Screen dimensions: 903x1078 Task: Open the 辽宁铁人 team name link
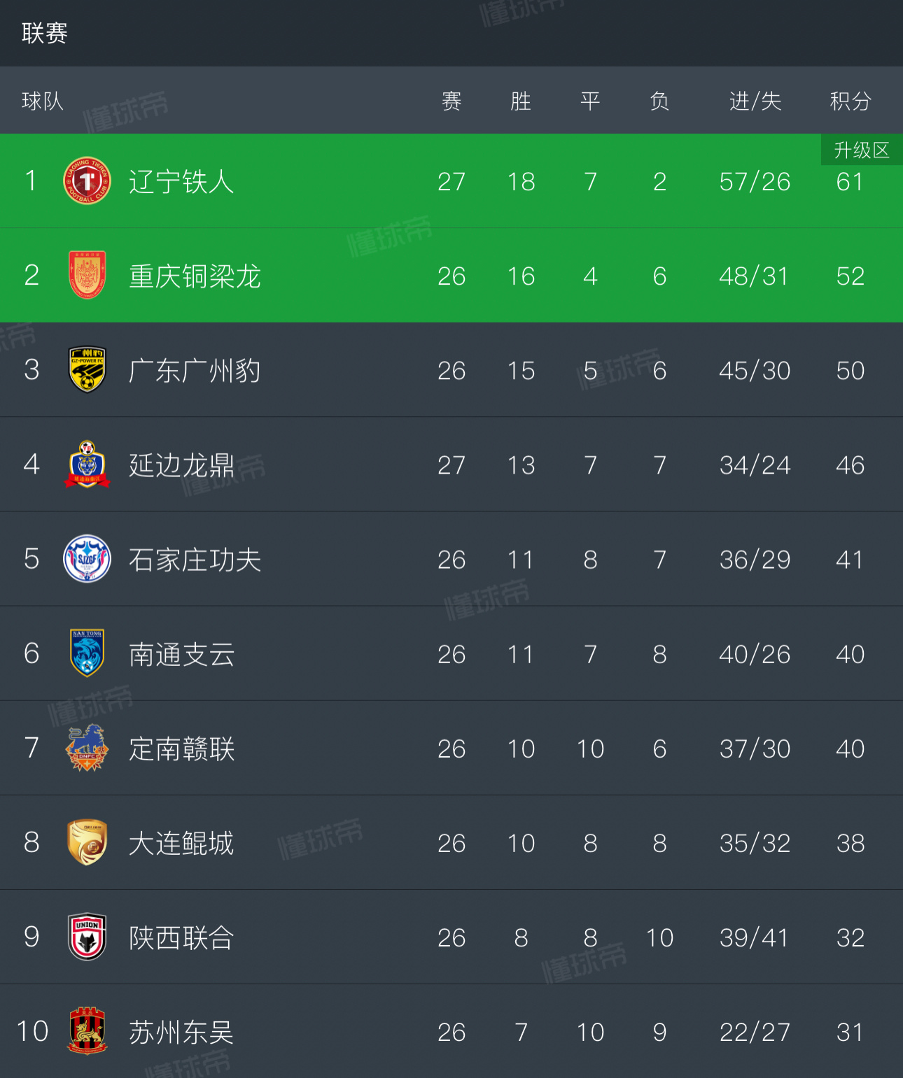point(181,182)
